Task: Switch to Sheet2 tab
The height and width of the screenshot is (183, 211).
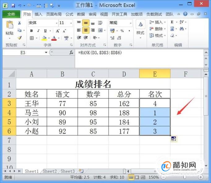Action: coord(50,171)
